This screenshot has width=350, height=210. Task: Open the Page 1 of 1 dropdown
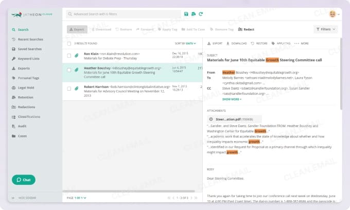76,198
